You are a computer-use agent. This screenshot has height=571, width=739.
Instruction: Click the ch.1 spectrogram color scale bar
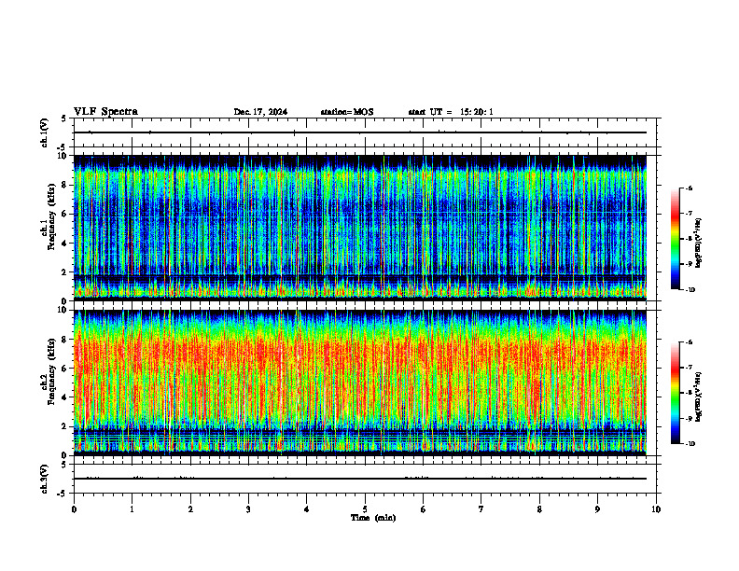click(675, 239)
